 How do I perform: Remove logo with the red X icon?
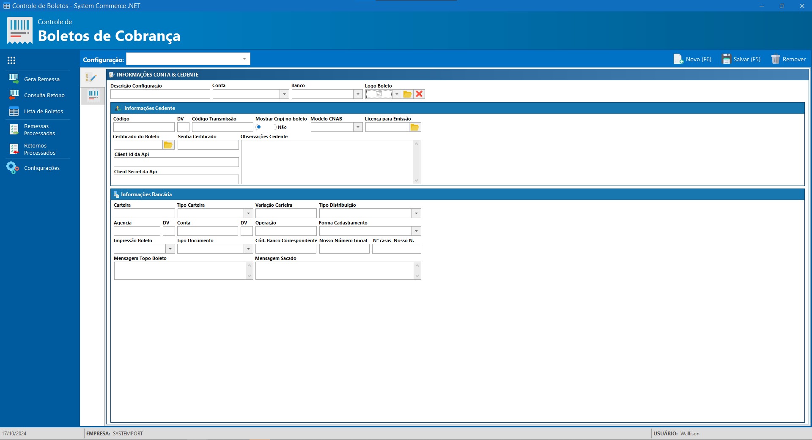[419, 94]
